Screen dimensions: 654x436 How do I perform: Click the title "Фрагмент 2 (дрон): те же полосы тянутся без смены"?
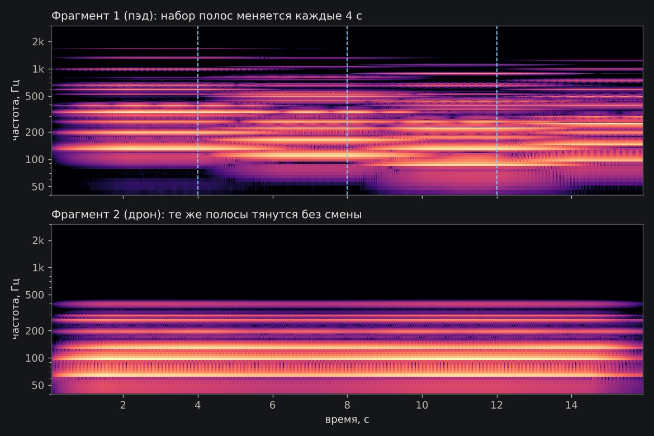(206, 215)
